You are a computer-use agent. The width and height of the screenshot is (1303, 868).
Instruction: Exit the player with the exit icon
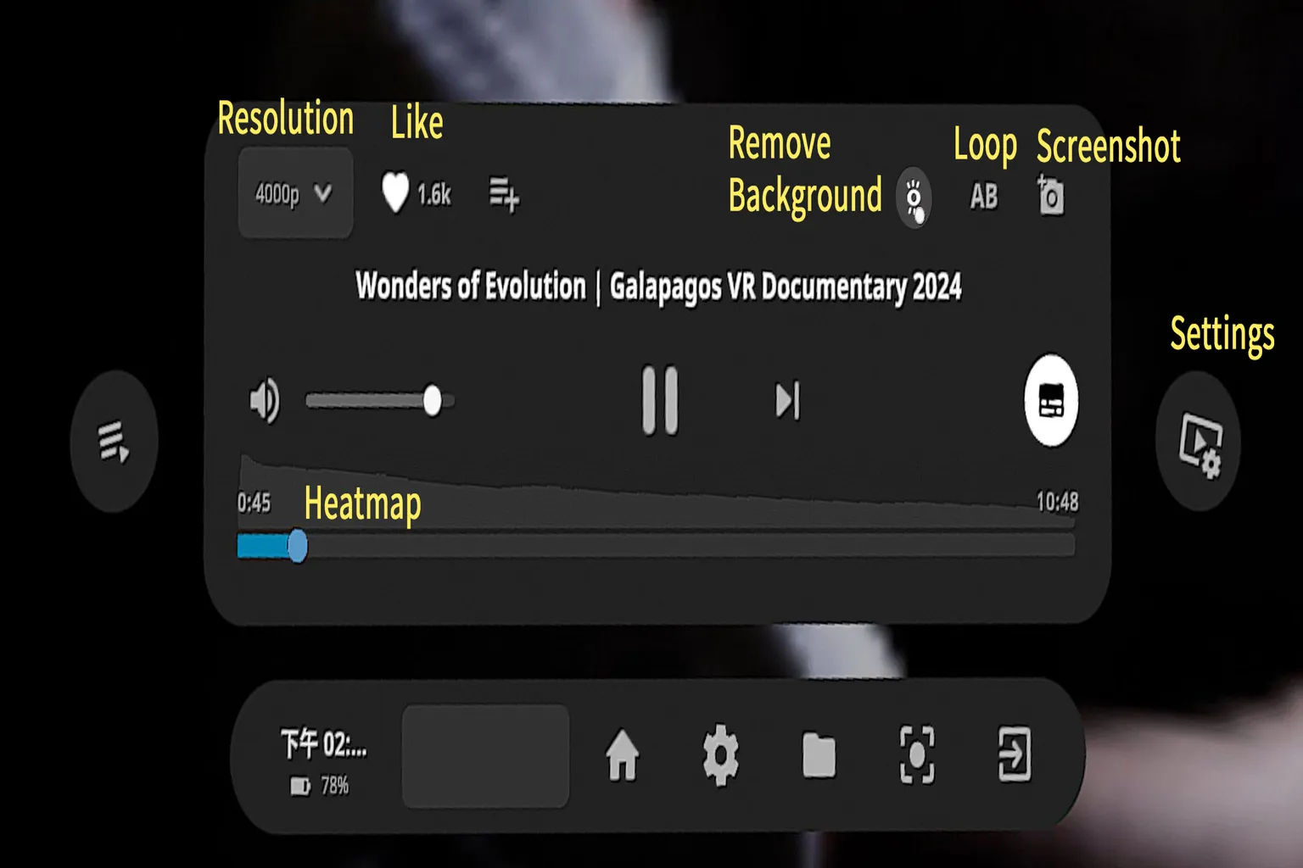(1015, 754)
